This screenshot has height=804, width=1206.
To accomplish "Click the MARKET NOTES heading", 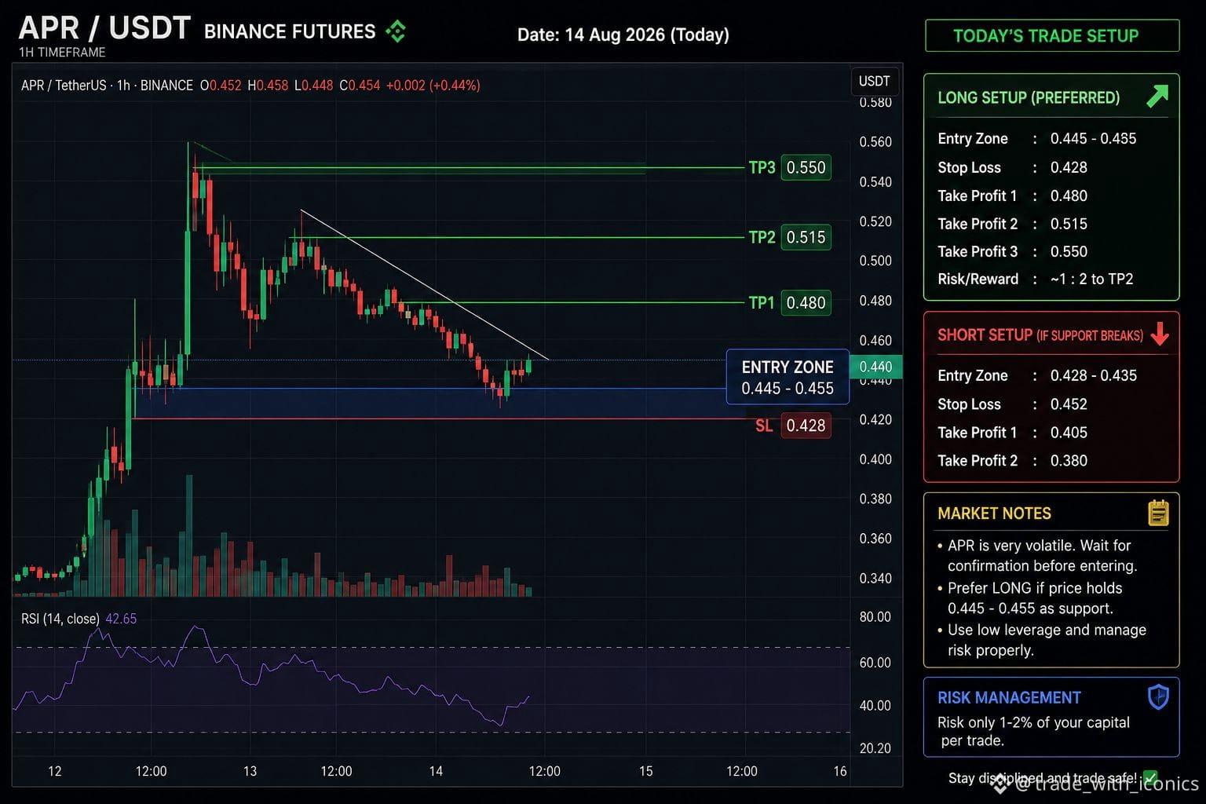I will [x=994, y=513].
